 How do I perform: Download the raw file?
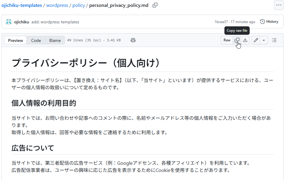coord(245,40)
